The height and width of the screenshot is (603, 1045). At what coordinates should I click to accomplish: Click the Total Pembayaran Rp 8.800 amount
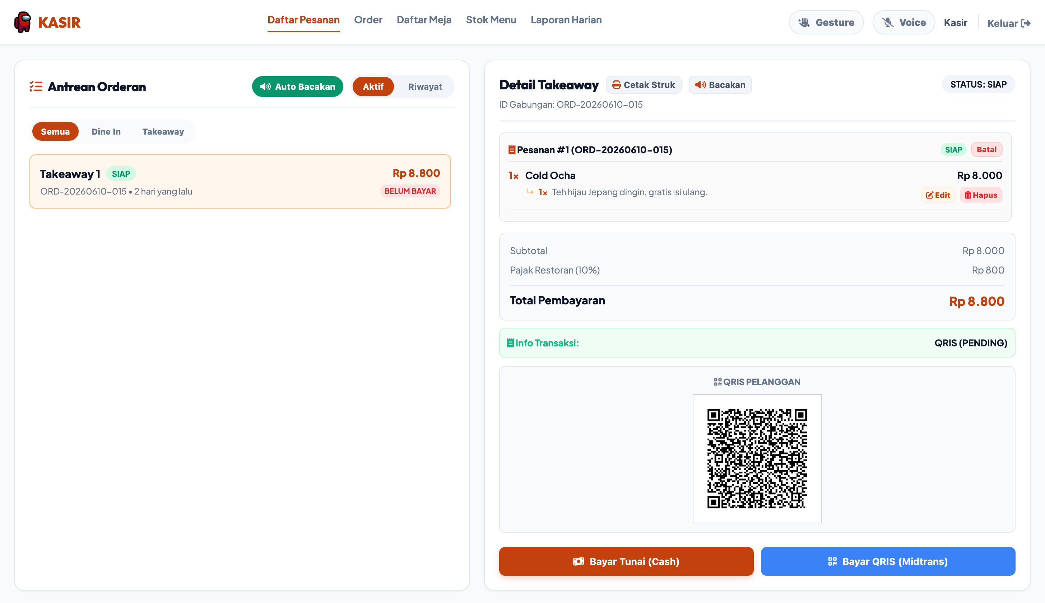(x=977, y=301)
